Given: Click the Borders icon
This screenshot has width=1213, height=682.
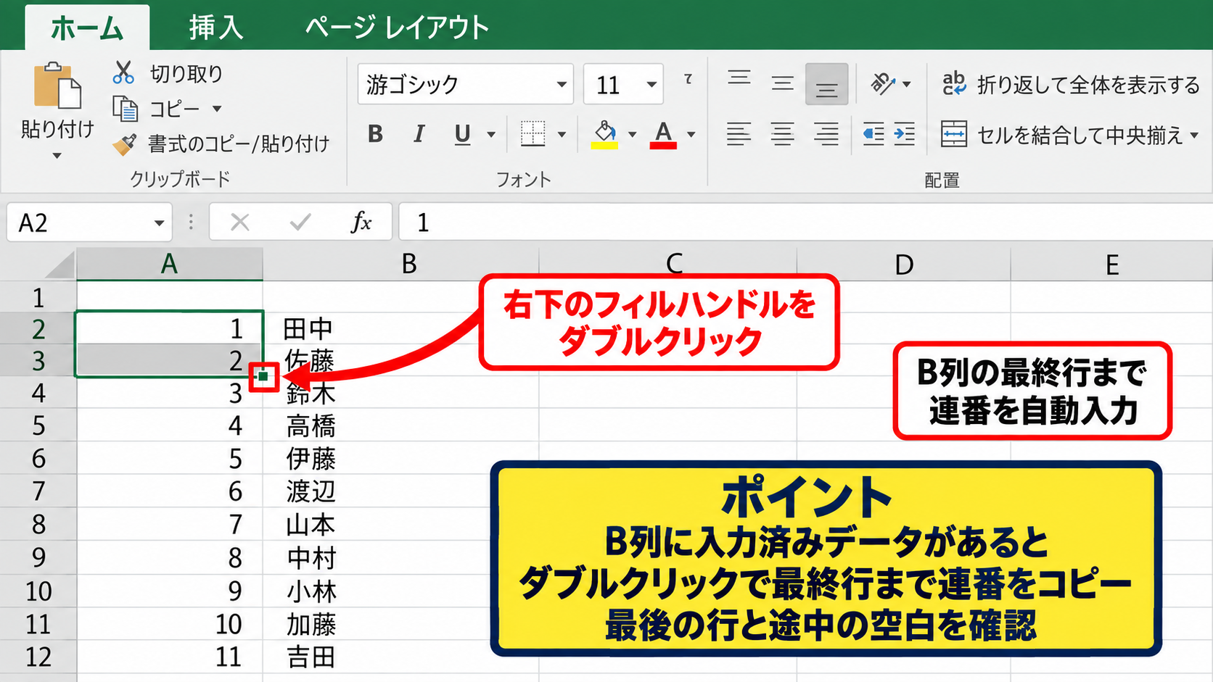Looking at the screenshot, I should [x=533, y=133].
